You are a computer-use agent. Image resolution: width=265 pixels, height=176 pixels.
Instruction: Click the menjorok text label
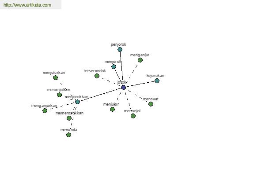pyautogui.click(x=113, y=62)
